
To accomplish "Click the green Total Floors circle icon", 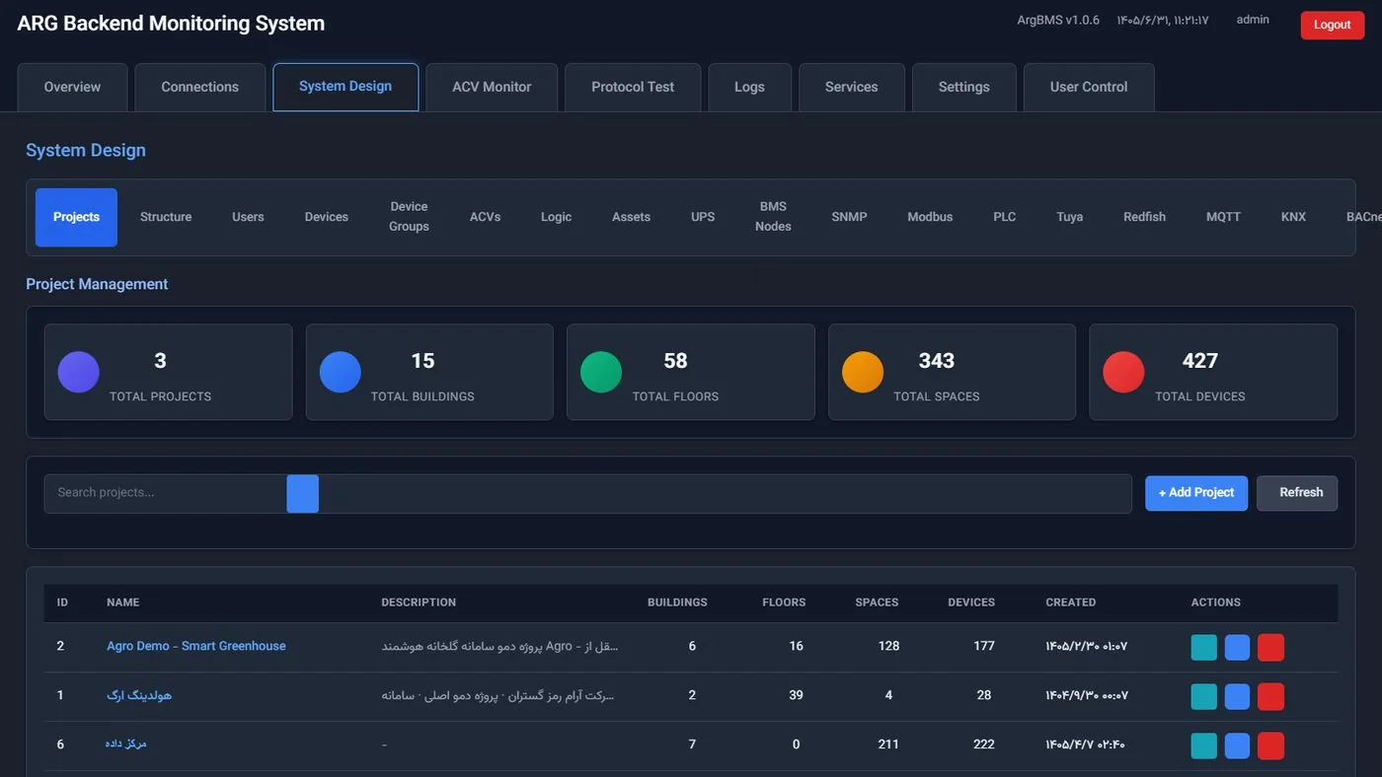I will [601, 373].
